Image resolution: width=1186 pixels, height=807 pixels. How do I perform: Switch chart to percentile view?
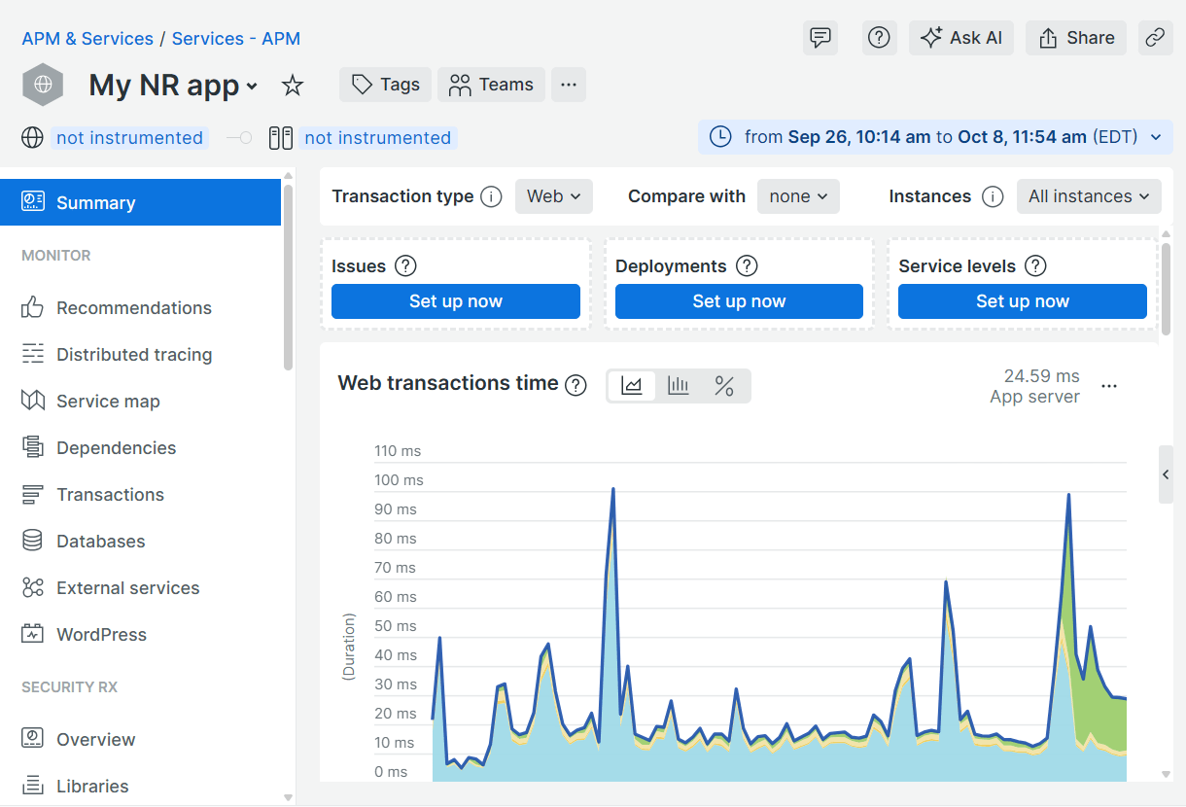click(x=724, y=386)
